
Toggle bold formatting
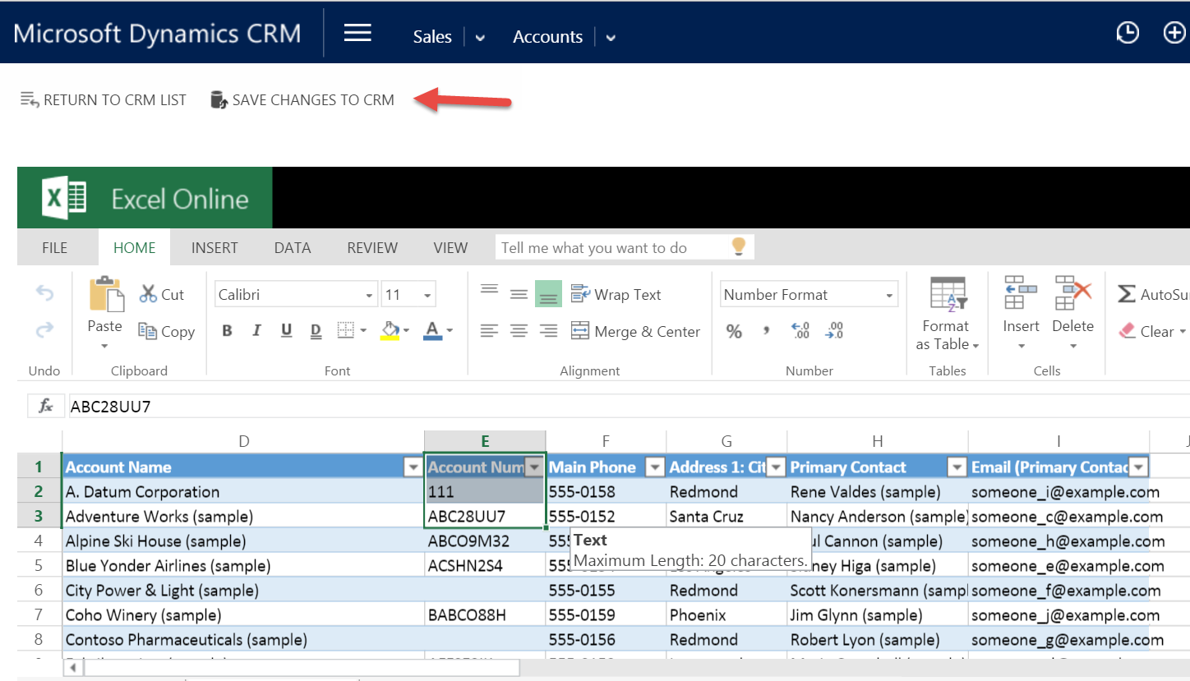pos(227,331)
